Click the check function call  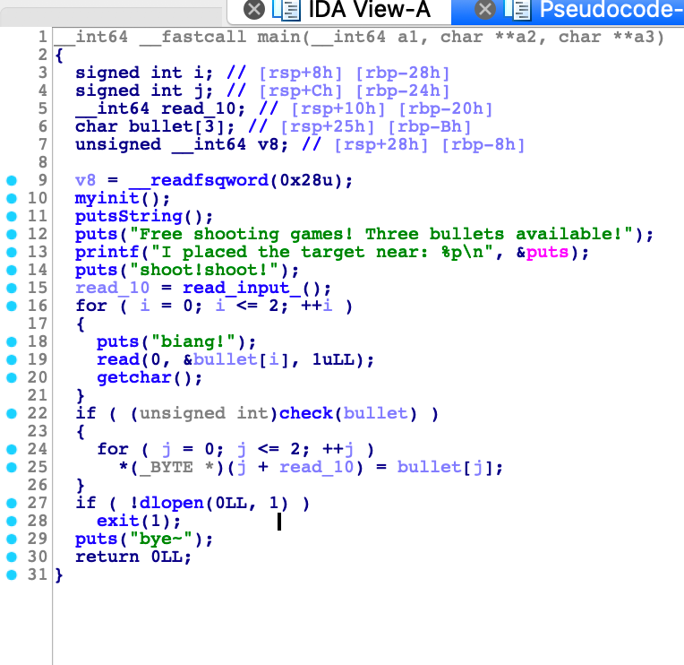[x=306, y=413]
